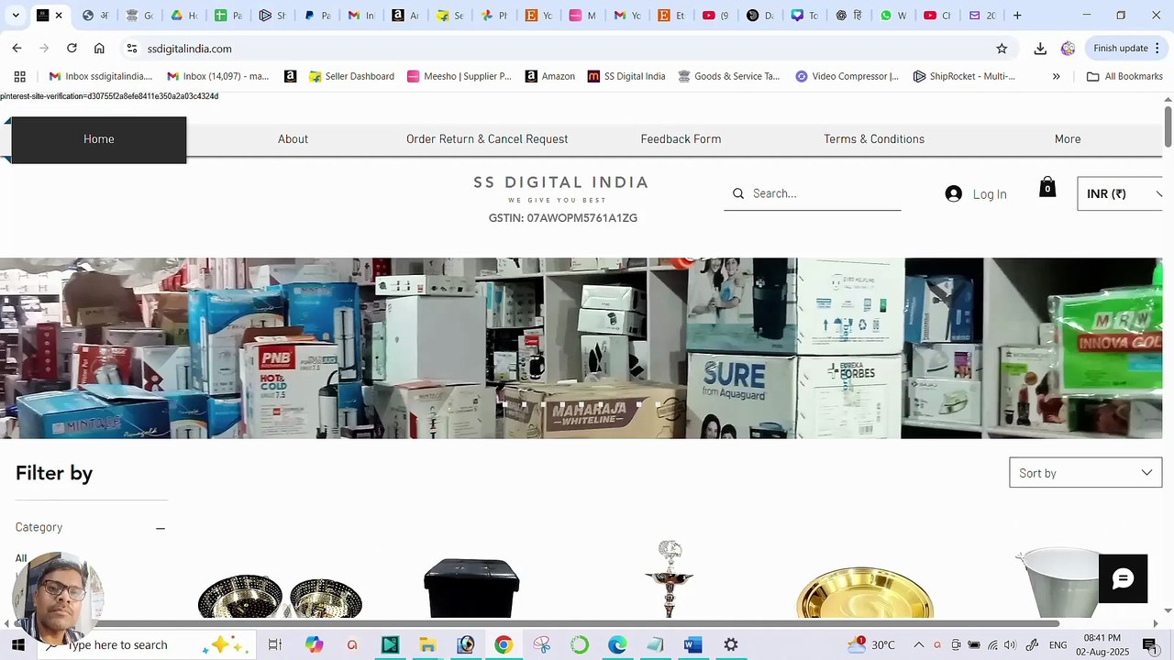Image resolution: width=1174 pixels, height=660 pixels.
Task: Open a new browser tab
Action: pyautogui.click(x=1017, y=16)
